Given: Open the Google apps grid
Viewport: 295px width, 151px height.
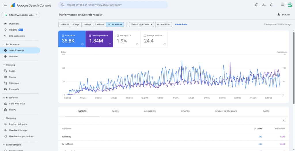Looking at the screenshot, I should 282,5.
